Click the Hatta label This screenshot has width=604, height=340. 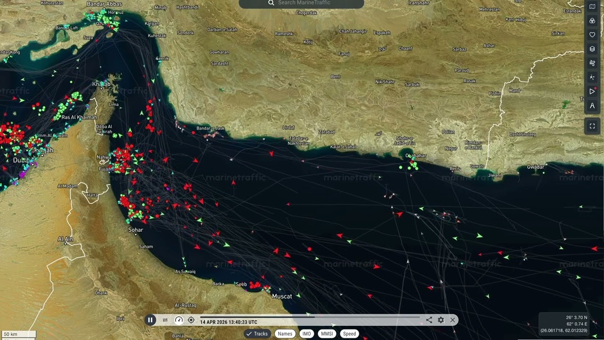(92, 195)
